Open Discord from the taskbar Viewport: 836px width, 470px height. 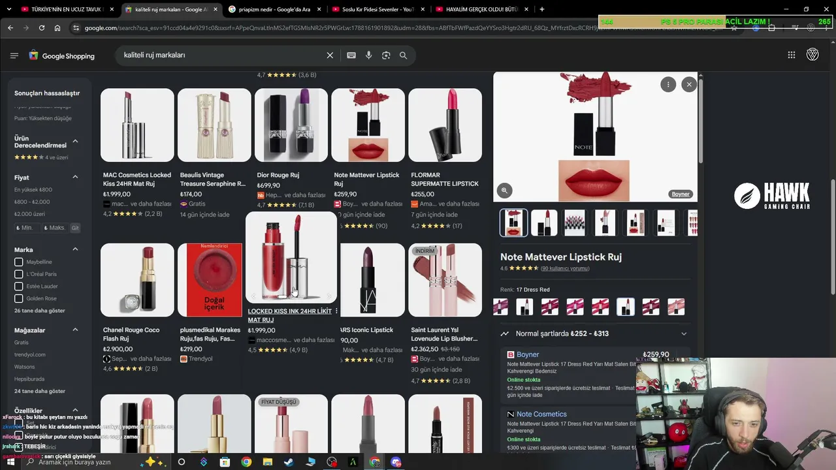(x=396, y=462)
